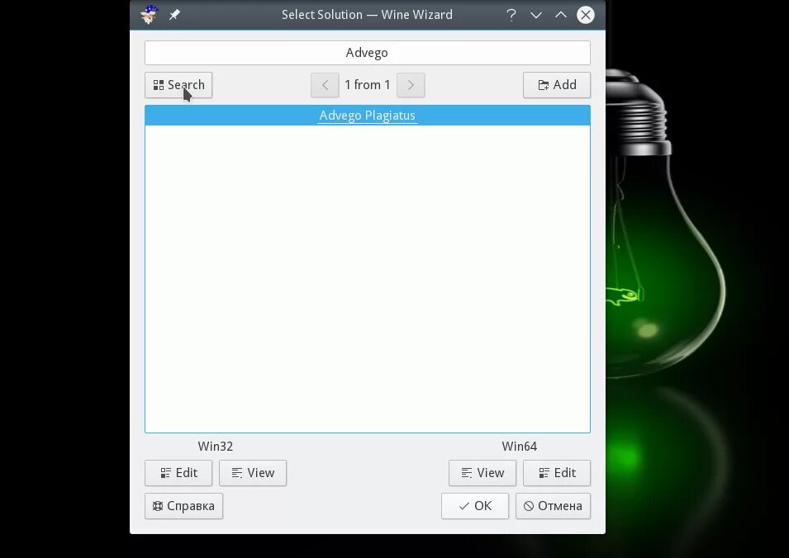Screen dimensions: 789x558
Task: Click the Add solution button
Action: pyautogui.click(x=557, y=85)
